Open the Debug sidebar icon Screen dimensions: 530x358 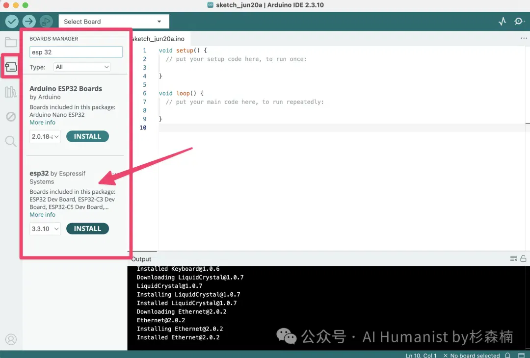click(11, 117)
